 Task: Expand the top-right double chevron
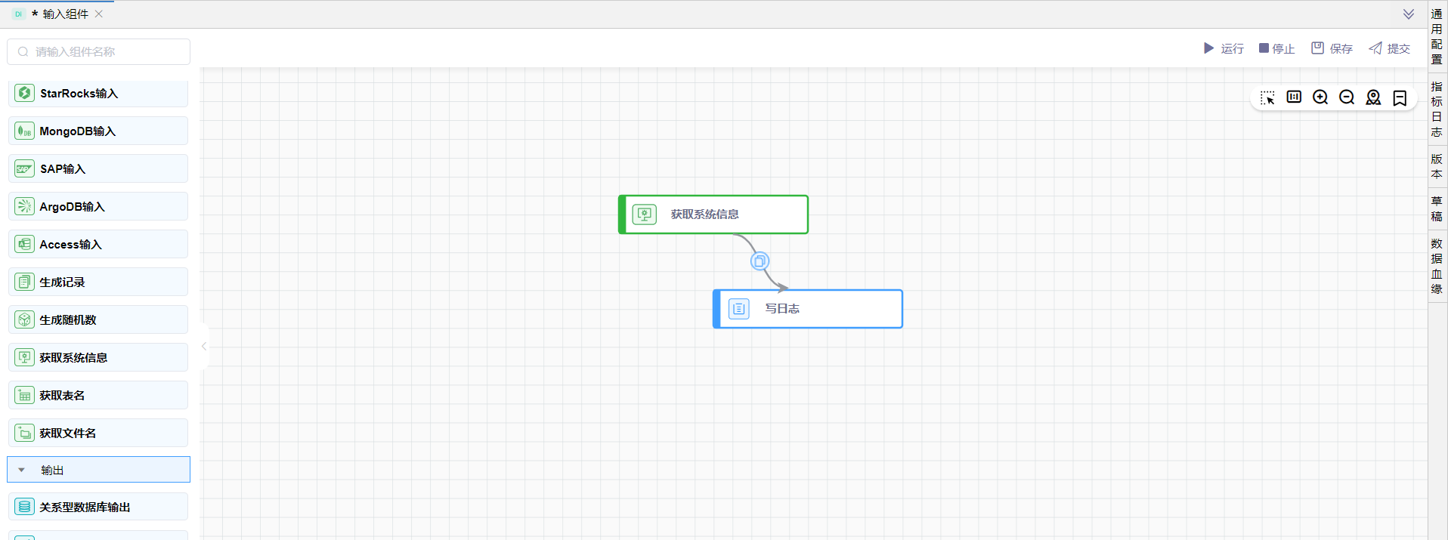point(1409,14)
